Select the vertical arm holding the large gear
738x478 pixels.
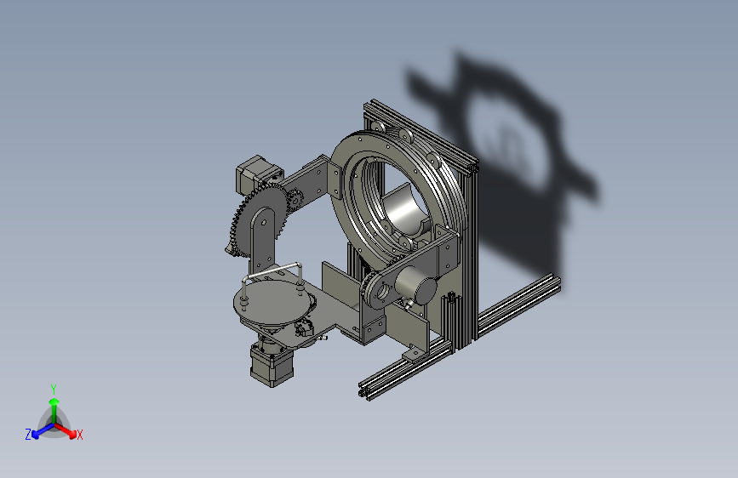point(261,245)
